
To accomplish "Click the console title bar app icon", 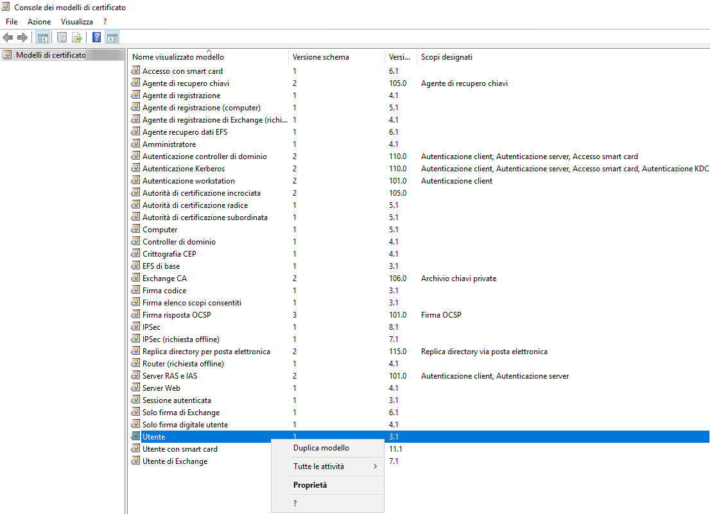I will (6, 7).
